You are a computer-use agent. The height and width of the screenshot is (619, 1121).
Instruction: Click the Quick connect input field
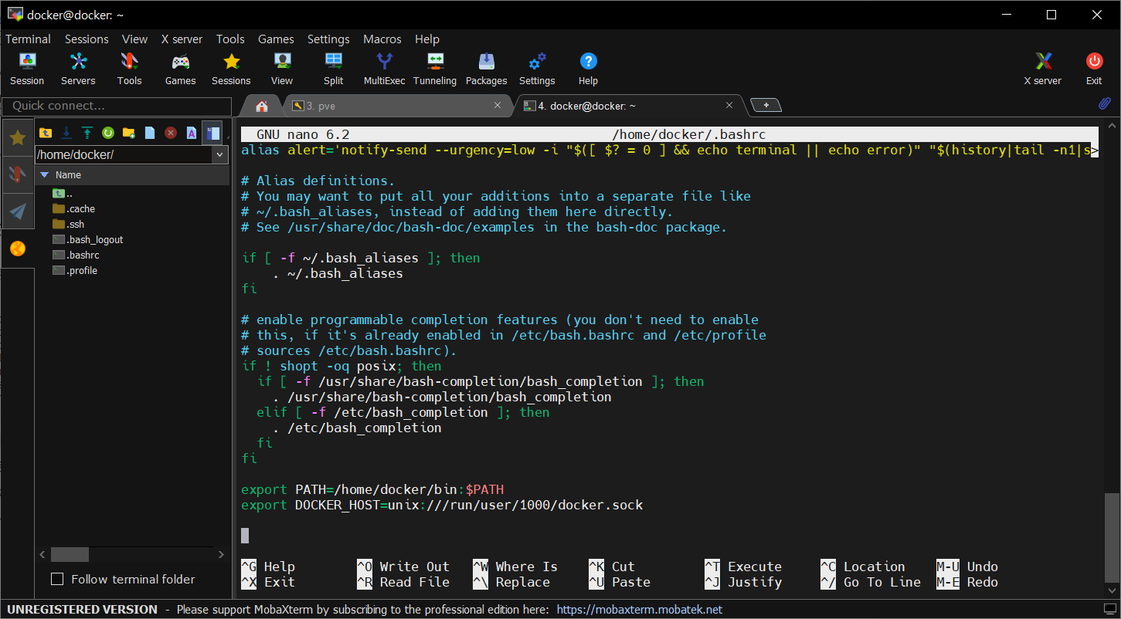[116, 106]
